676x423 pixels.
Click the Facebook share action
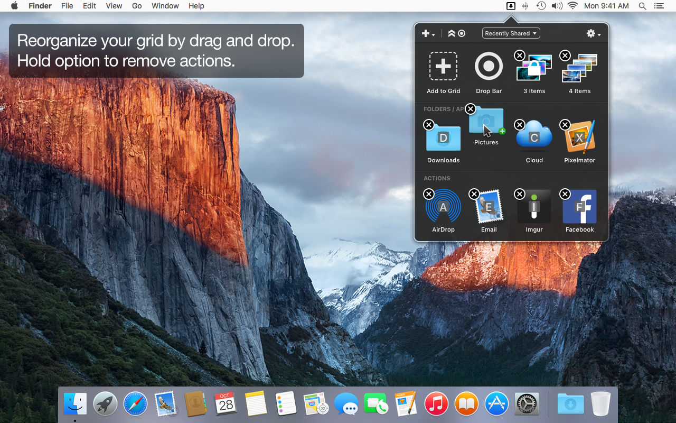pyautogui.click(x=579, y=206)
